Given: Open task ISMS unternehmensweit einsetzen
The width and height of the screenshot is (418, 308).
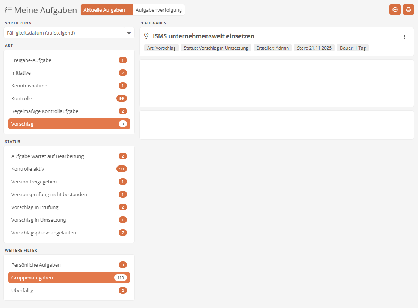Looking at the screenshot, I should coord(203,36).
